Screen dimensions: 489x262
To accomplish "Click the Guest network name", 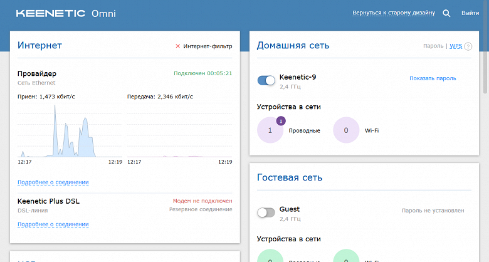I will pyautogui.click(x=290, y=209).
